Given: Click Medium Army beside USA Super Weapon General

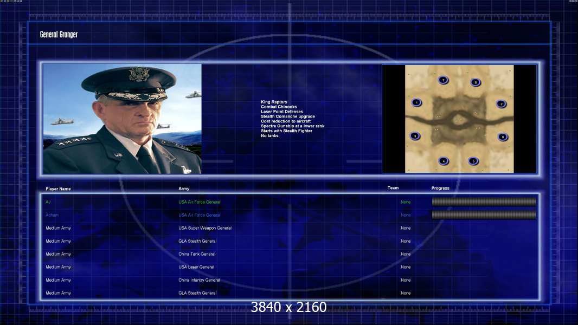Looking at the screenshot, I should (58, 228).
